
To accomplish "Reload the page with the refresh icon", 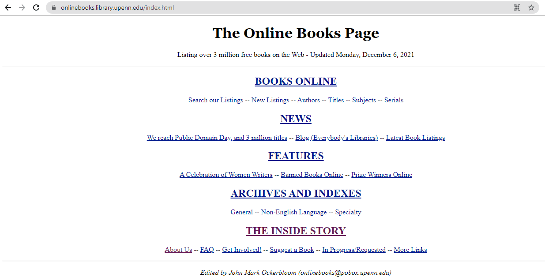I will point(36,7).
